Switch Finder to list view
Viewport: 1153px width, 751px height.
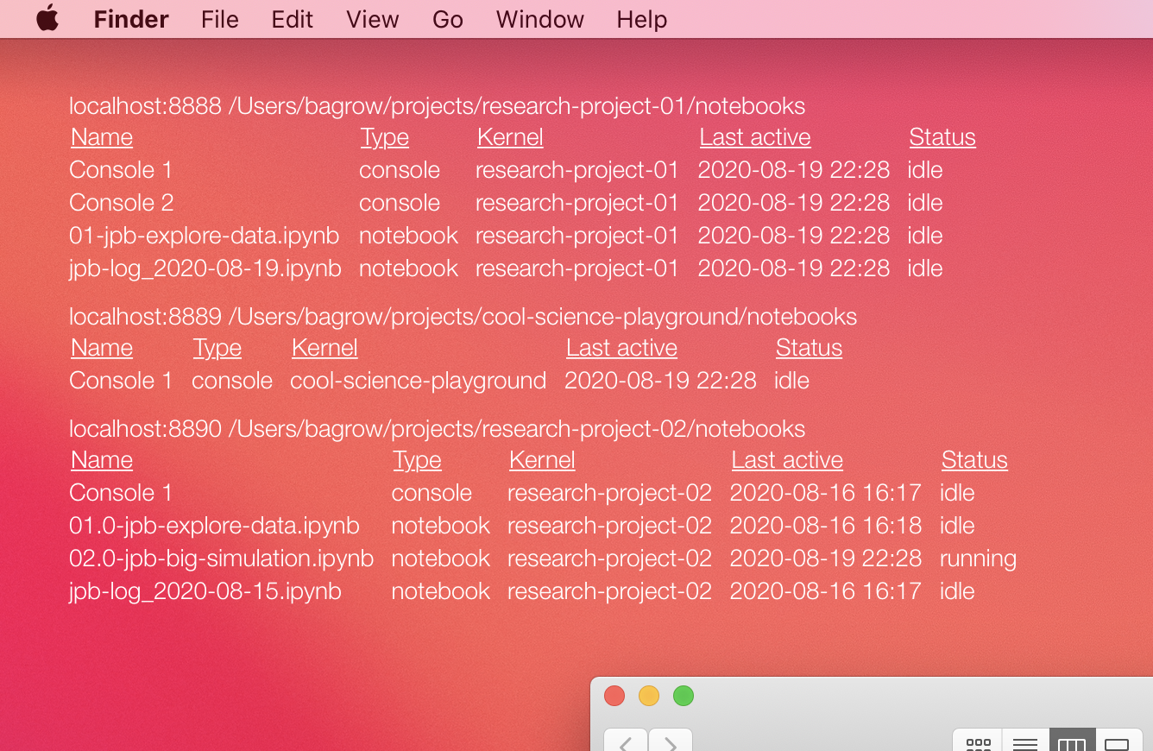1024,742
